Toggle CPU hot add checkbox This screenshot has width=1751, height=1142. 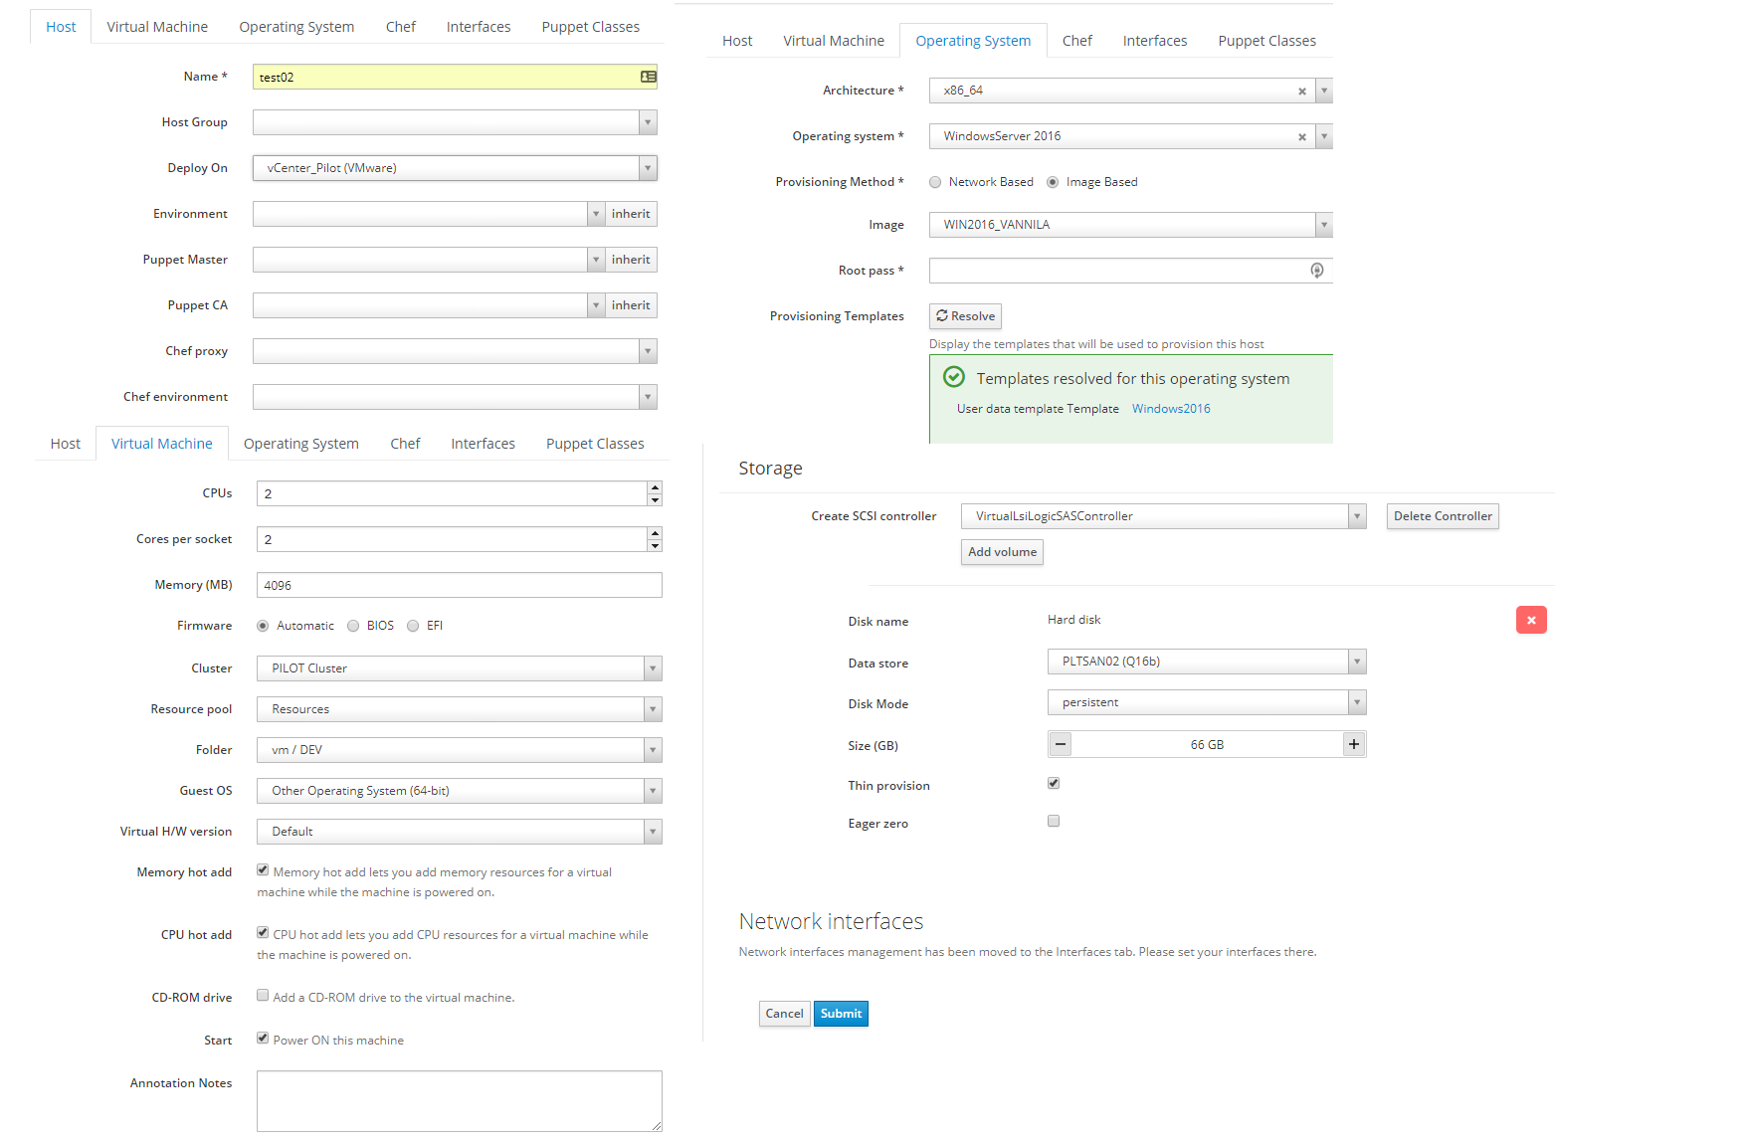(x=263, y=932)
